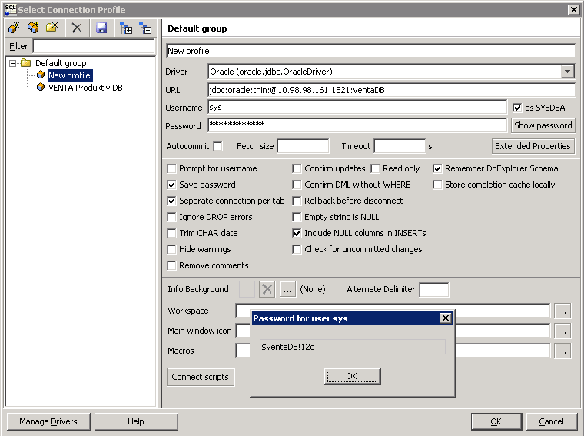The width and height of the screenshot is (584, 436).
Task: Click the Info Background color swatch
Action: click(247, 289)
